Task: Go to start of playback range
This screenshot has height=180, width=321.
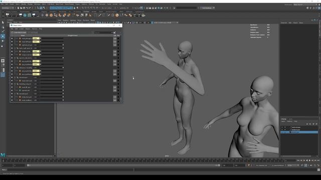Action: [x=298, y=160]
